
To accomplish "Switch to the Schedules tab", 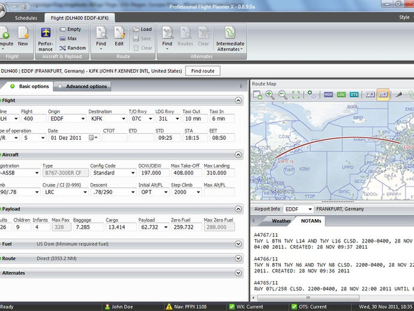I will 26,18.
